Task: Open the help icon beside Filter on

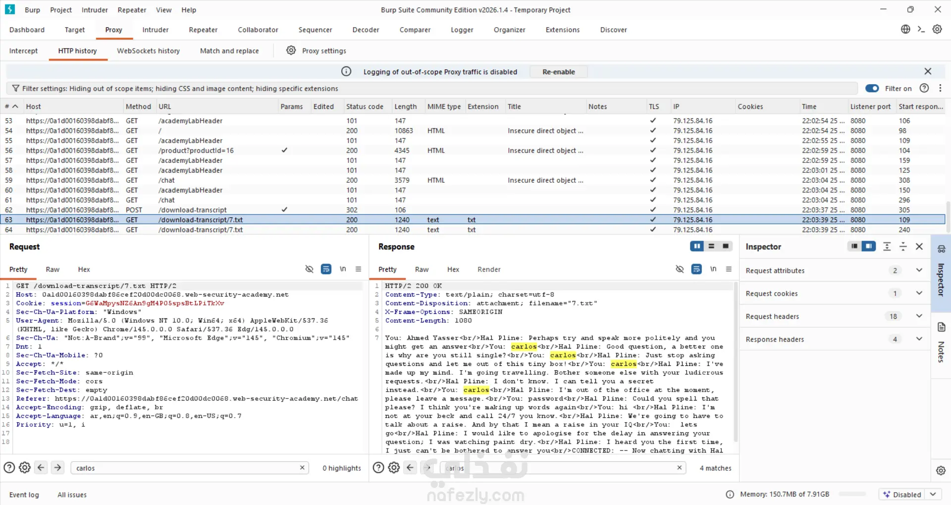Action: click(924, 88)
